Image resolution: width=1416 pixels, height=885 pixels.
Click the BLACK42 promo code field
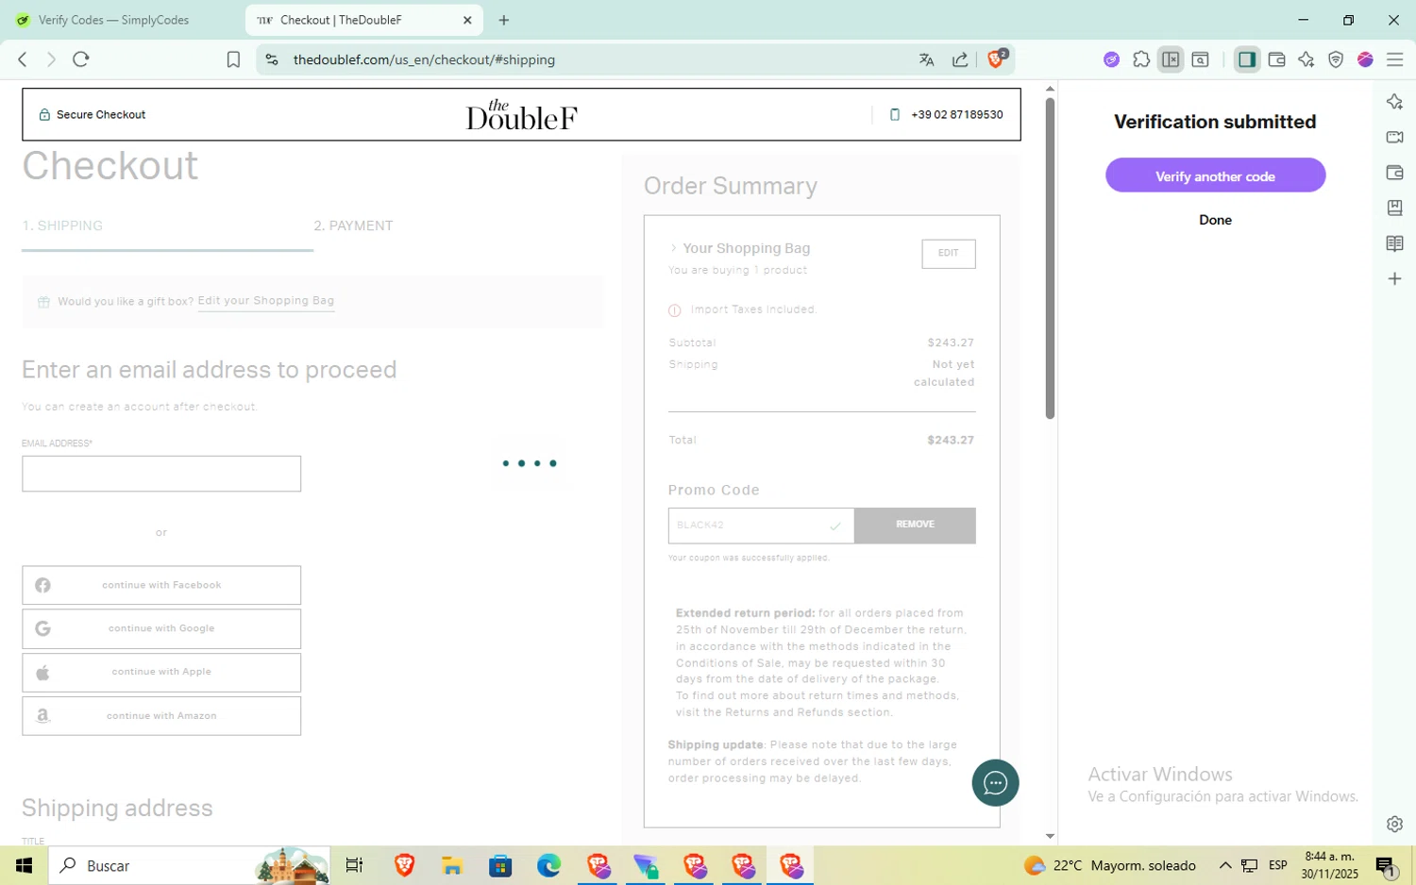(x=761, y=525)
